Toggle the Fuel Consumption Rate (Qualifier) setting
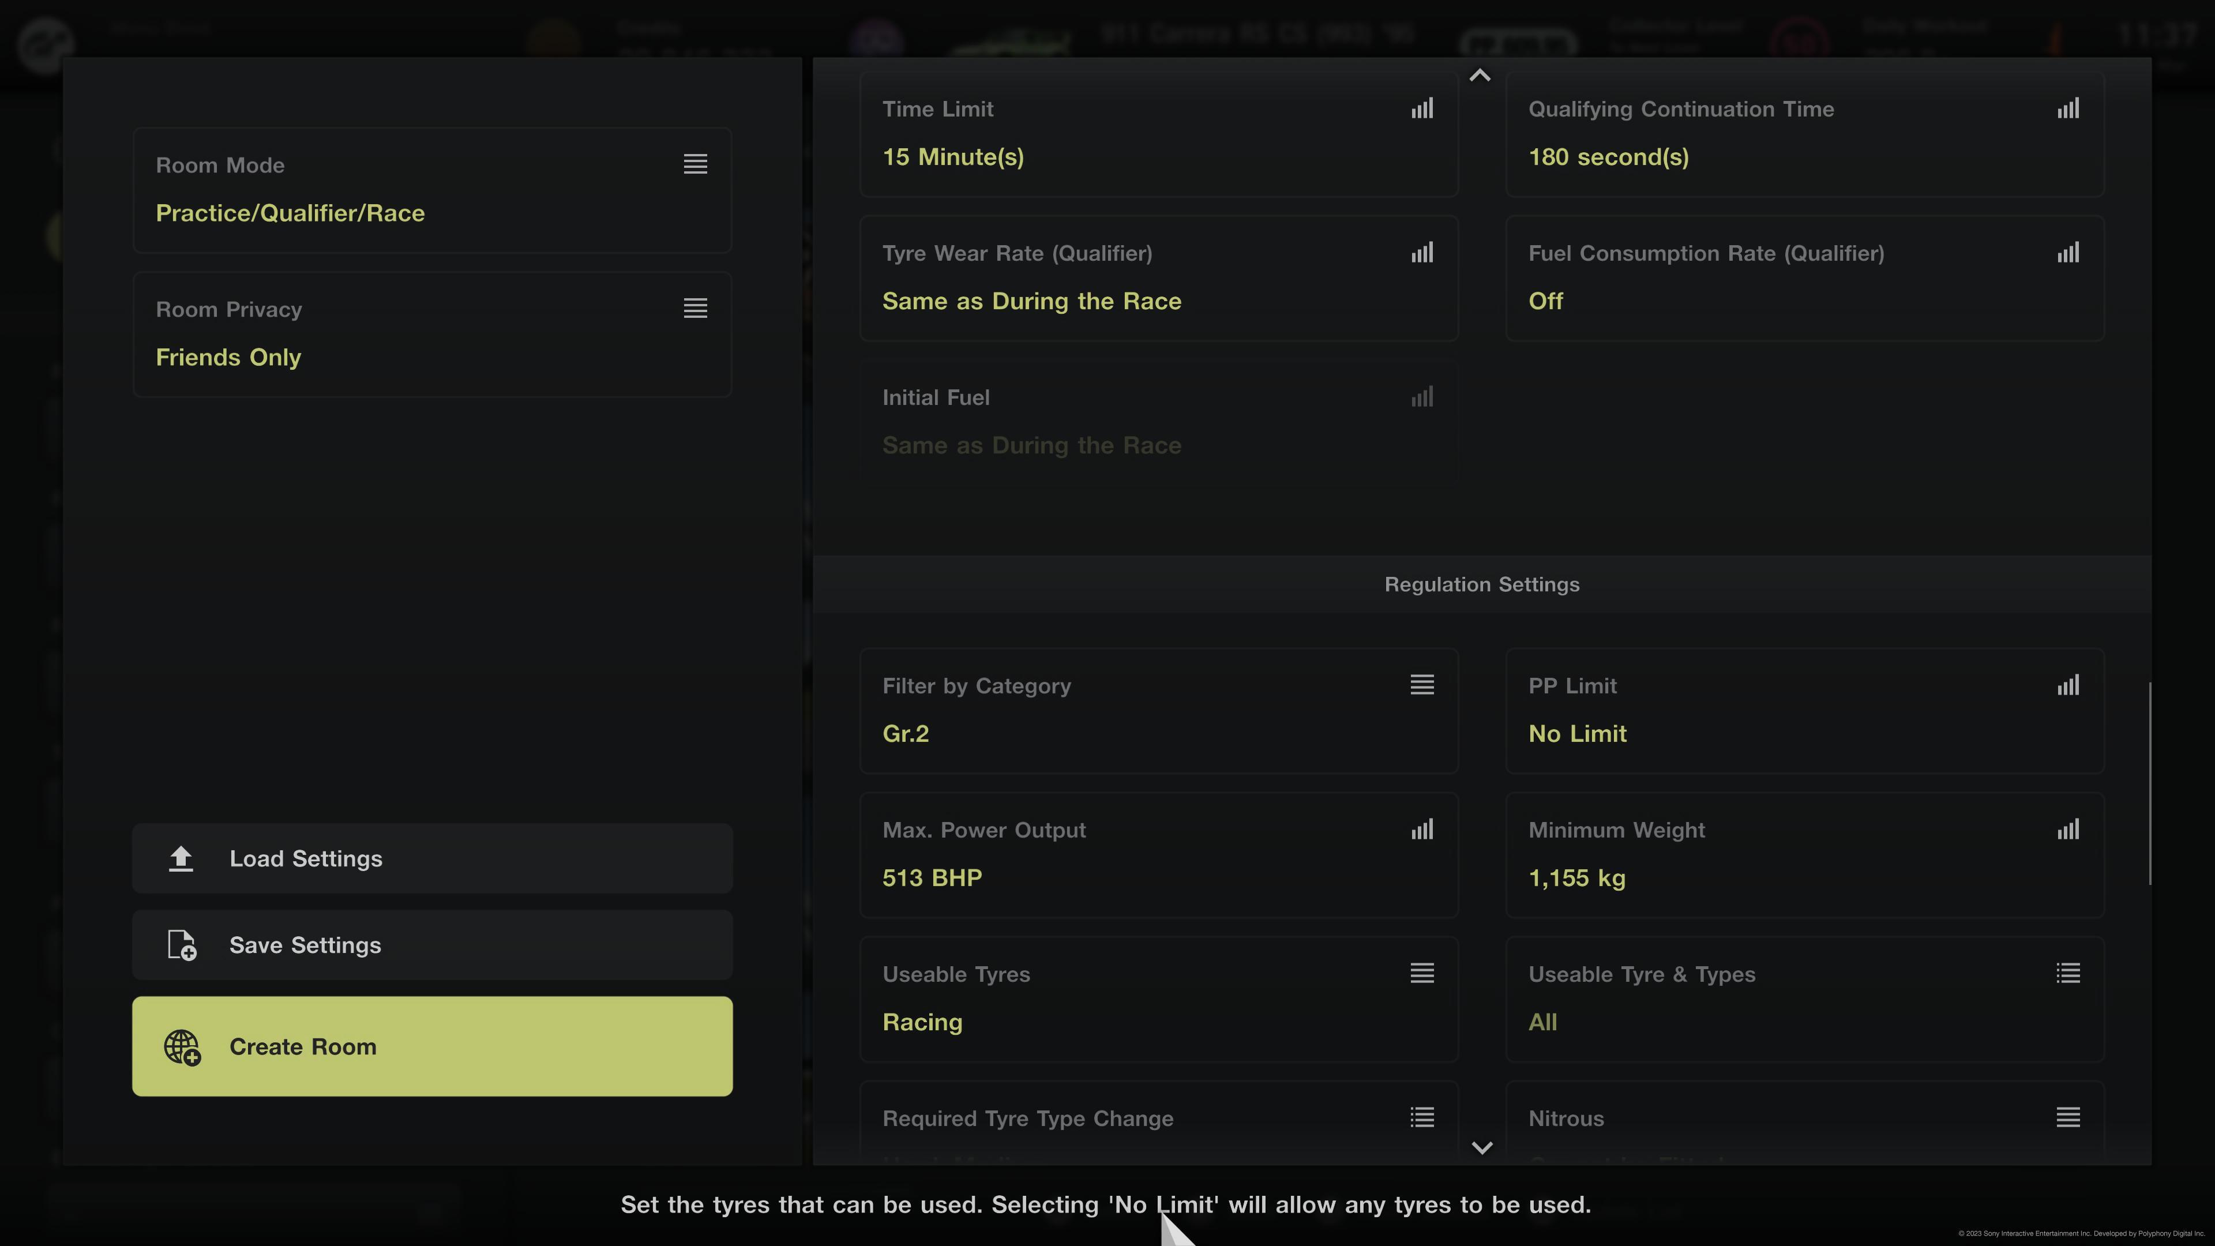The height and width of the screenshot is (1246, 2215). pos(1804,277)
